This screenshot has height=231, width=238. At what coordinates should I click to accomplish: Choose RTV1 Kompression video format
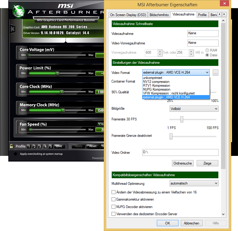point(176,86)
